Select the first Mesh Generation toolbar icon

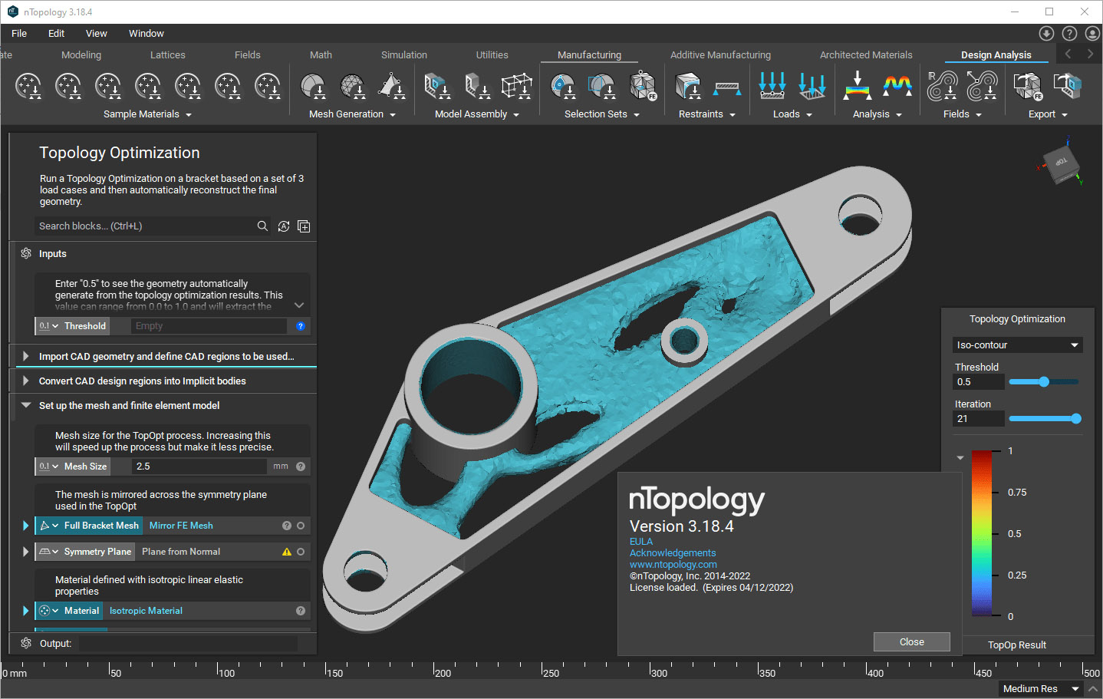pos(313,86)
